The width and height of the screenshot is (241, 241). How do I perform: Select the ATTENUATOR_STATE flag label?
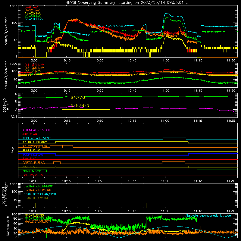[x=36, y=130]
